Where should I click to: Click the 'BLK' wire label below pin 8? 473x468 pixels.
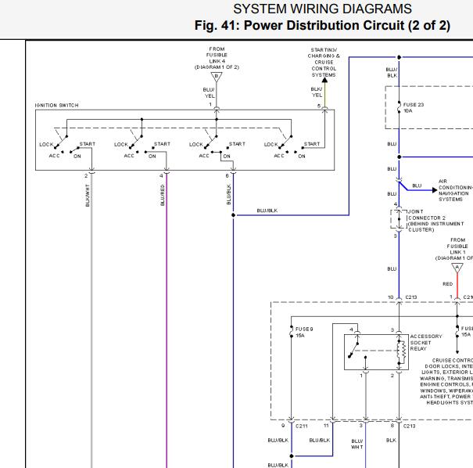391,441
